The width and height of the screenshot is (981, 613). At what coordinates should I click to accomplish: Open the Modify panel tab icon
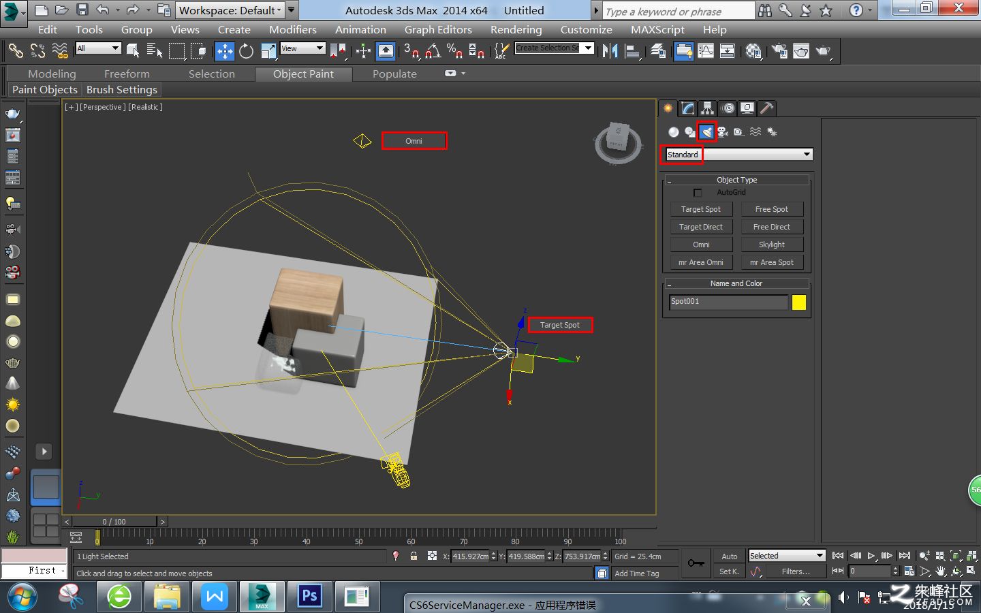pos(688,108)
